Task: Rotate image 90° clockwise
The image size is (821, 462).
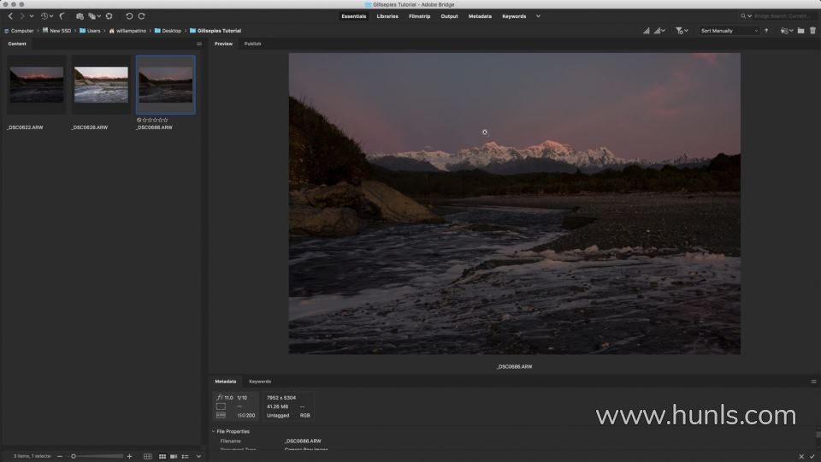Action: [142, 16]
